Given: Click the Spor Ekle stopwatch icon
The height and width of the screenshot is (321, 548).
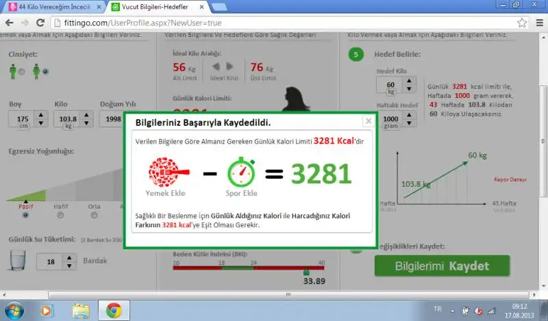Looking at the screenshot, I should tap(241, 171).
